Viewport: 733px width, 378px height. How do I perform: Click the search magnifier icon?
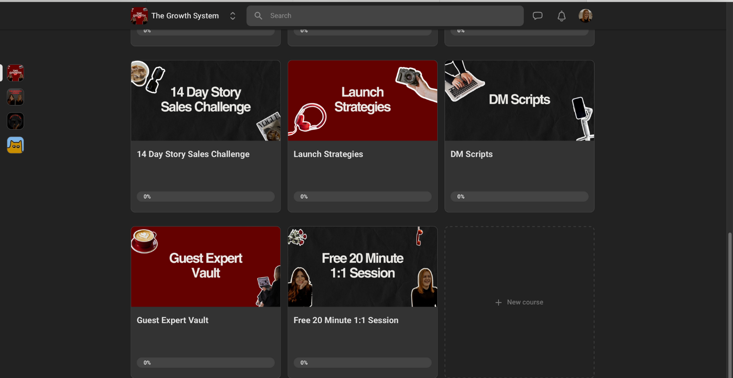(x=259, y=16)
